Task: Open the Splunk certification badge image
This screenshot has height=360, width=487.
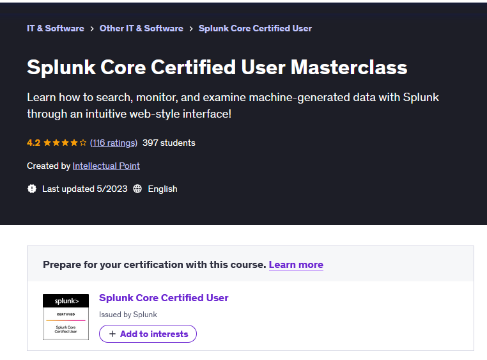Action: pyautogui.click(x=65, y=317)
